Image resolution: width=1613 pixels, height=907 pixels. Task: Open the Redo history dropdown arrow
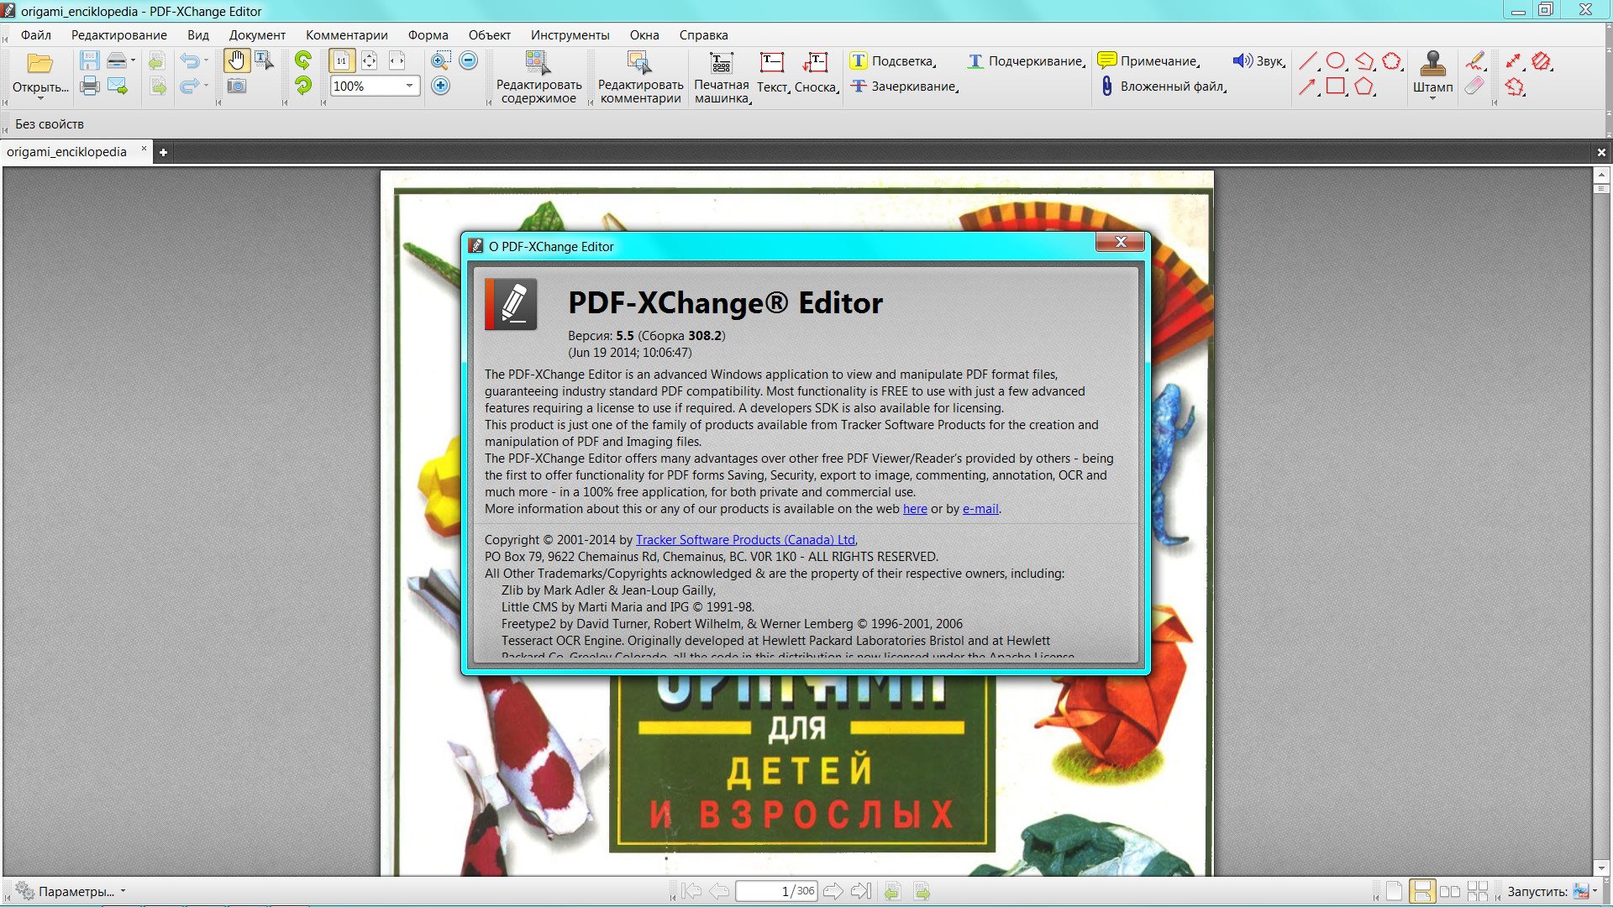click(x=206, y=86)
